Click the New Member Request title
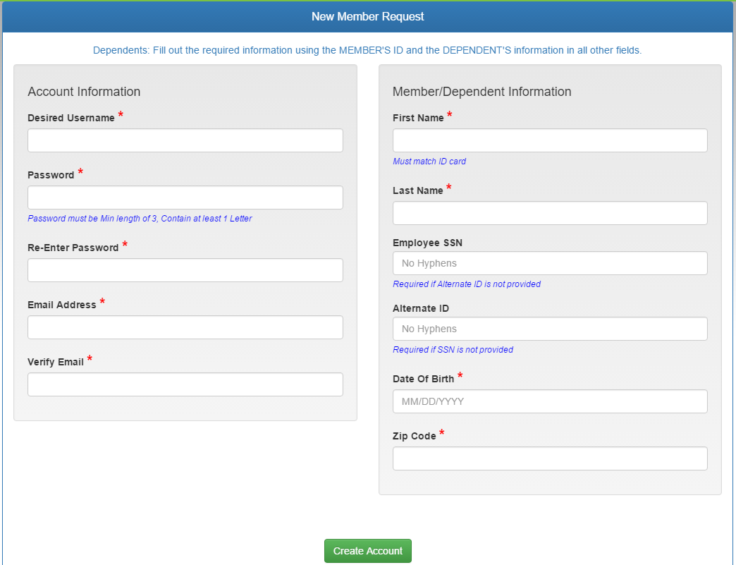The height and width of the screenshot is (565, 736). pos(368,16)
